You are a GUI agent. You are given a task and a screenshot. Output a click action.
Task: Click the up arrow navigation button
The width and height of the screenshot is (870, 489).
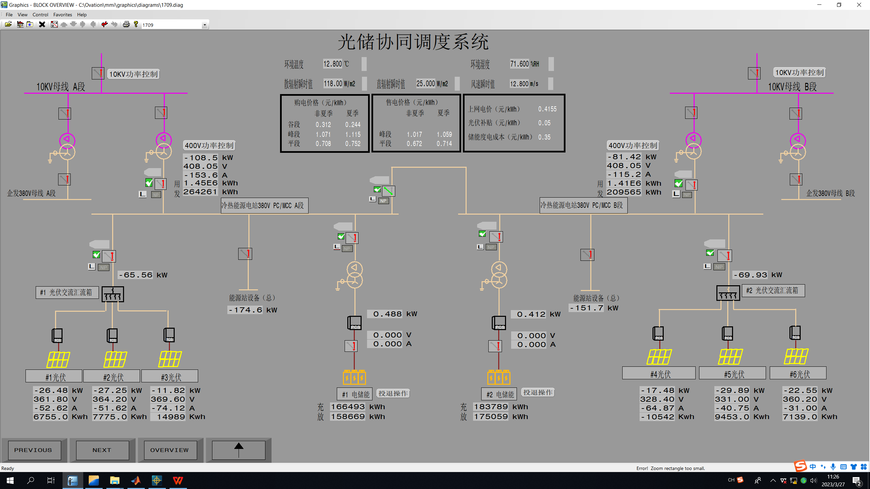pyautogui.click(x=239, y=450)
